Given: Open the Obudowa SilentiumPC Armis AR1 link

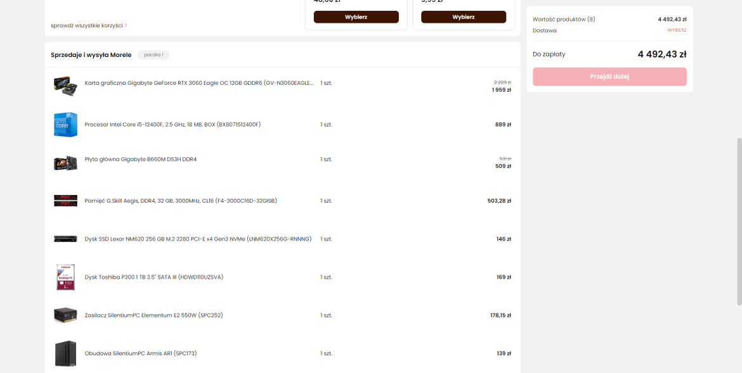Looking at the screenshot, I should coord(141,353).
